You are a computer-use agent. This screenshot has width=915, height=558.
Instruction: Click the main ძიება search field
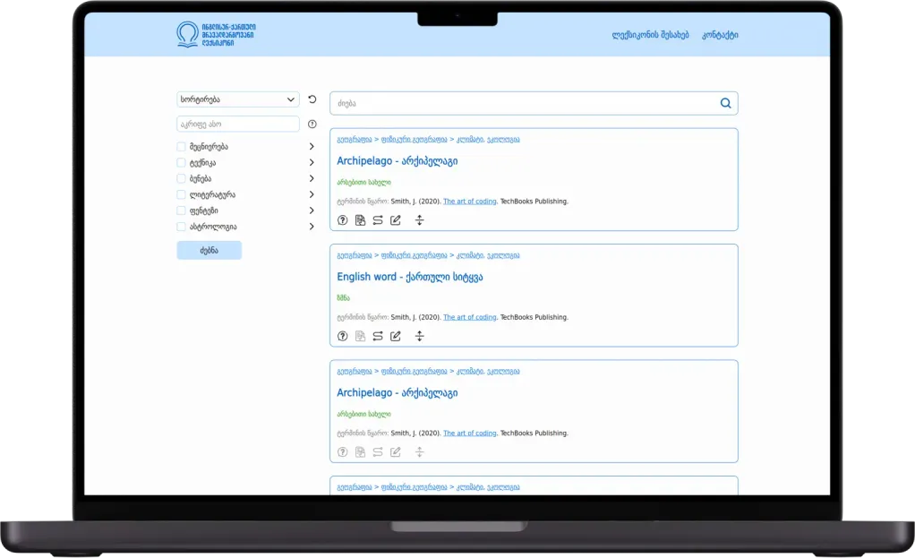[x=526, y=103]
